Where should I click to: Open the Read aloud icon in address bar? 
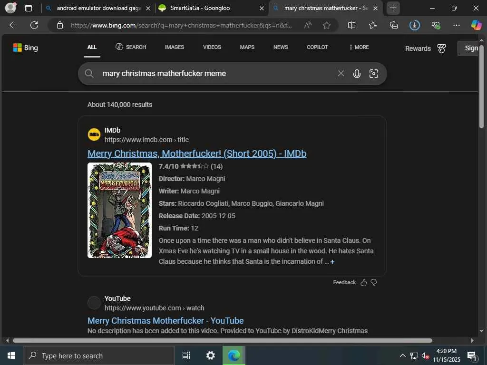click(308, 25)
